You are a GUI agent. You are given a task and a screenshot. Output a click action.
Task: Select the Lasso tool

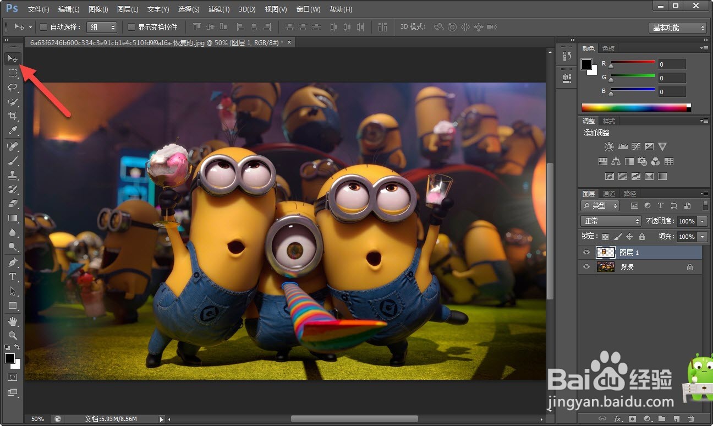coord(13,87)
